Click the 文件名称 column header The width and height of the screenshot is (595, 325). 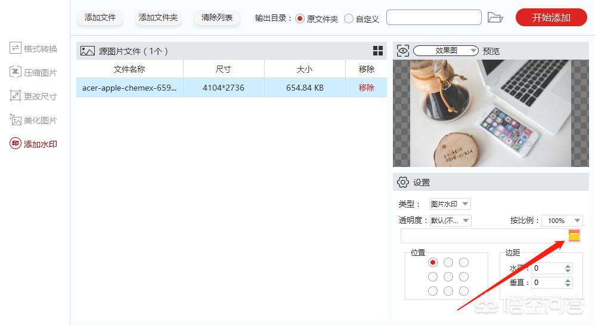[x=129, y=69]
